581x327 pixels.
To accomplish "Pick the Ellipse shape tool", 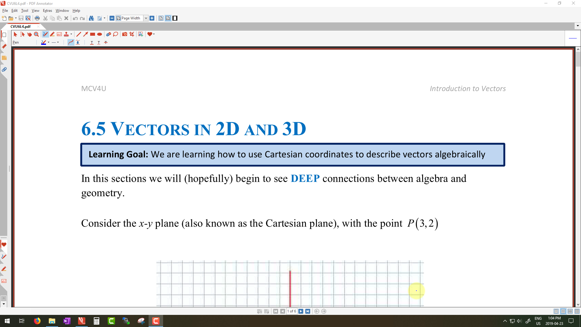I will pyautogui.click(x=100, y=34).
